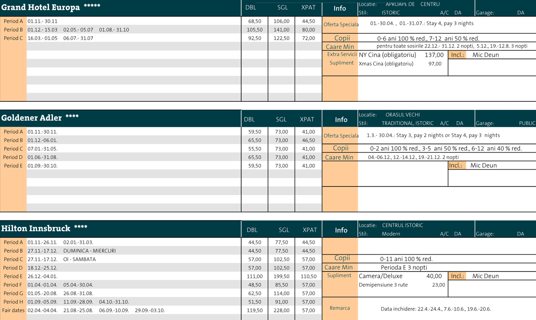Click Oferta Speciala label in Goldener Adler section

[341, 136]
